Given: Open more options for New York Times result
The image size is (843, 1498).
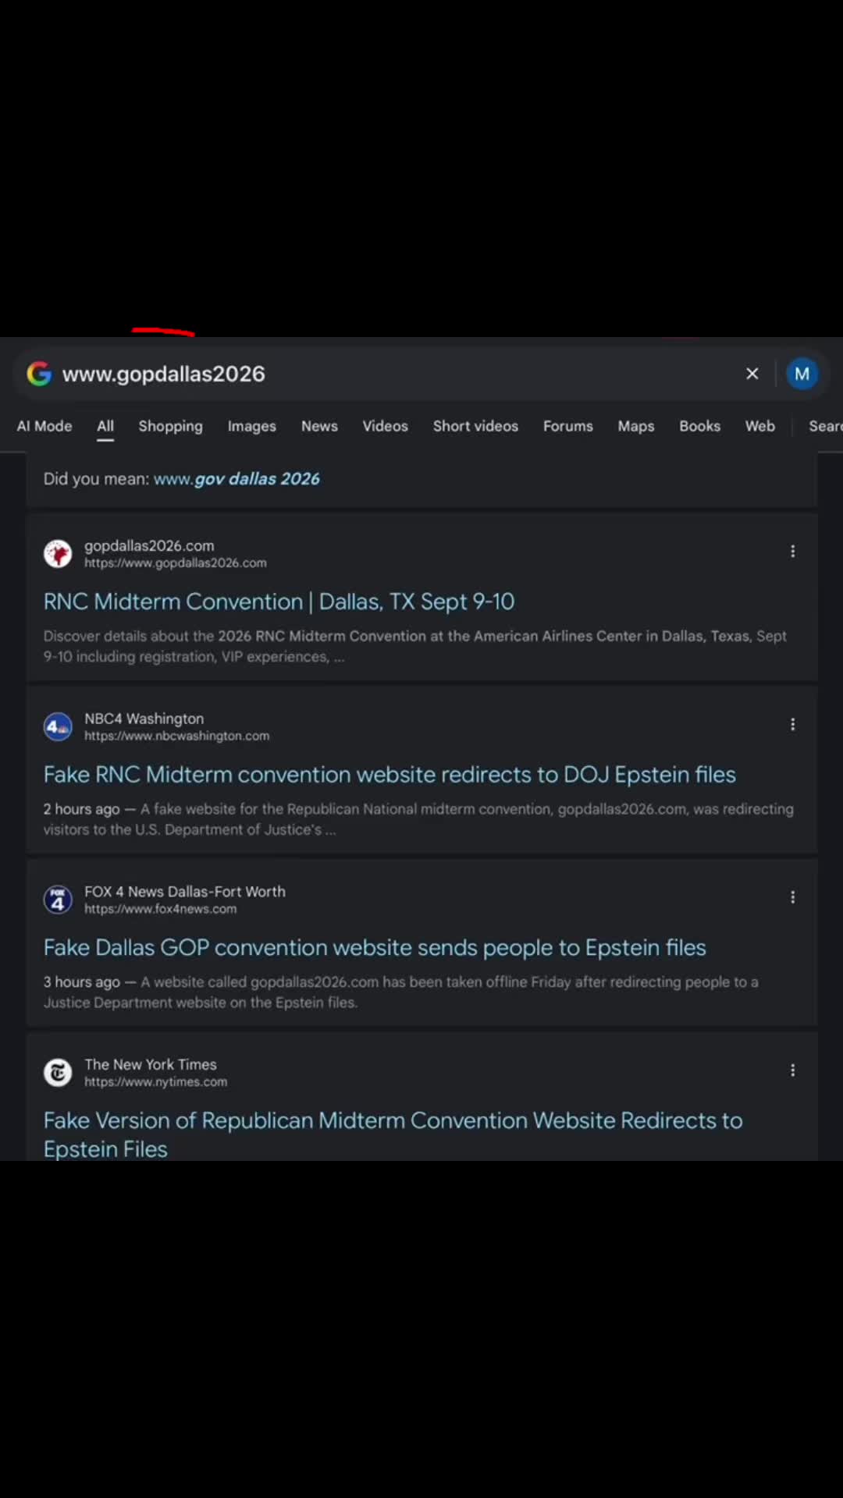Looking at the screenshot, I should (x=793, y=1071).
